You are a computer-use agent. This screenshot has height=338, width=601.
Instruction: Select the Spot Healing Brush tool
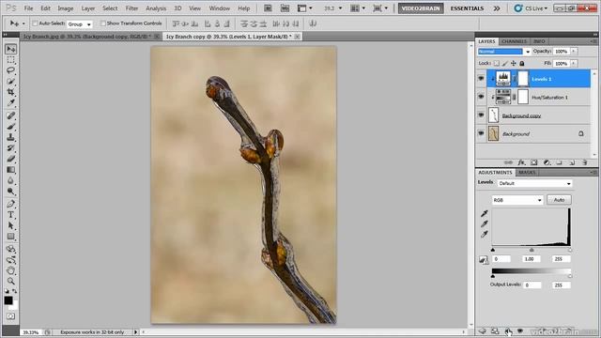pyautogui.click(x=10, y=115)
